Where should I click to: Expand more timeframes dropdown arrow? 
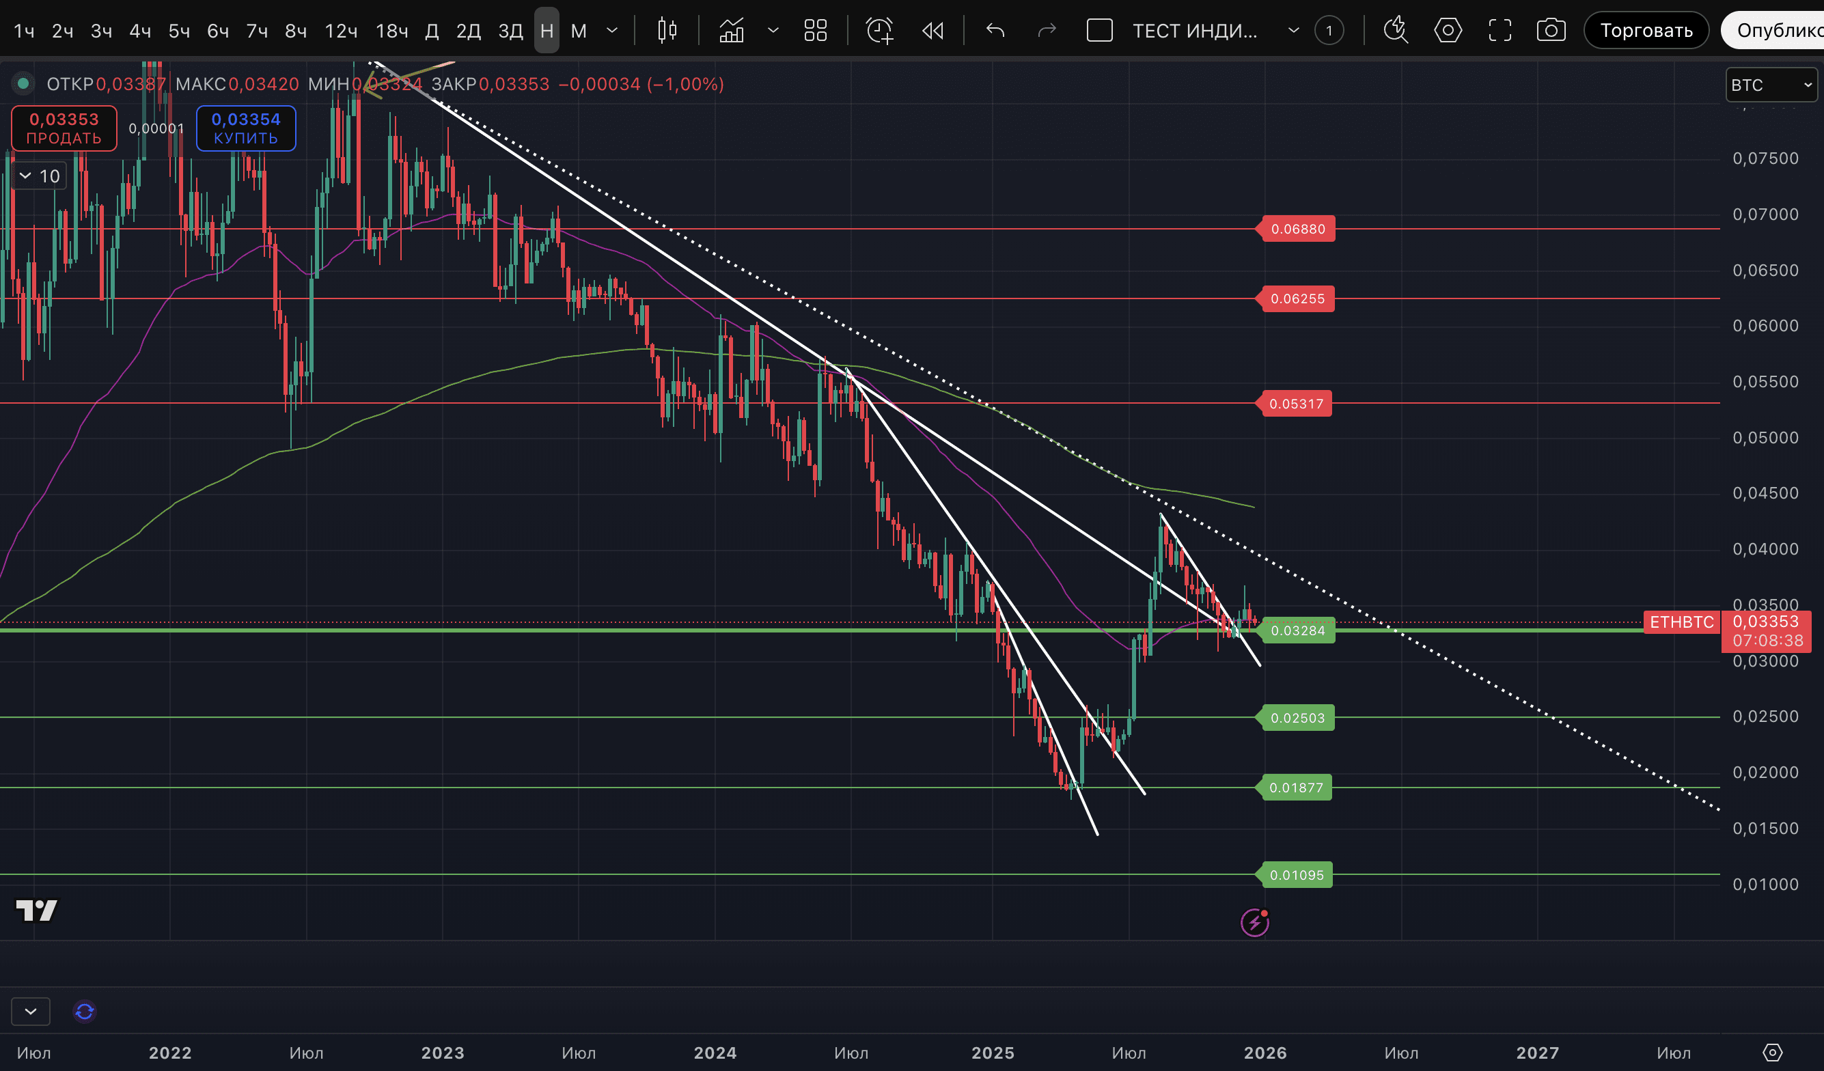[611, 30]
